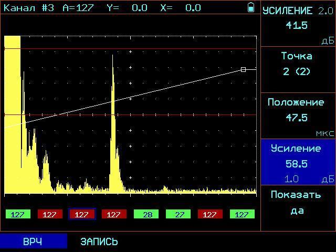This screenshot has height=252, width=336.
Task: Select the top УСИЛЕНИЕ 41.5 дБ panel
Action: coord(298,25)
